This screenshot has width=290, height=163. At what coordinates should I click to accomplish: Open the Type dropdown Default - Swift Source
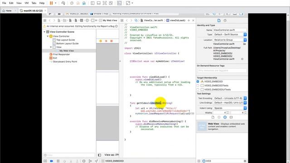(230, 34)
